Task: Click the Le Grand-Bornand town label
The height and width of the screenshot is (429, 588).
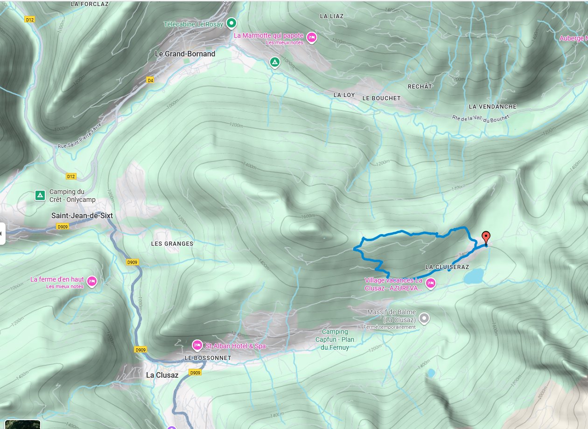Action: [x=185, y=54]
